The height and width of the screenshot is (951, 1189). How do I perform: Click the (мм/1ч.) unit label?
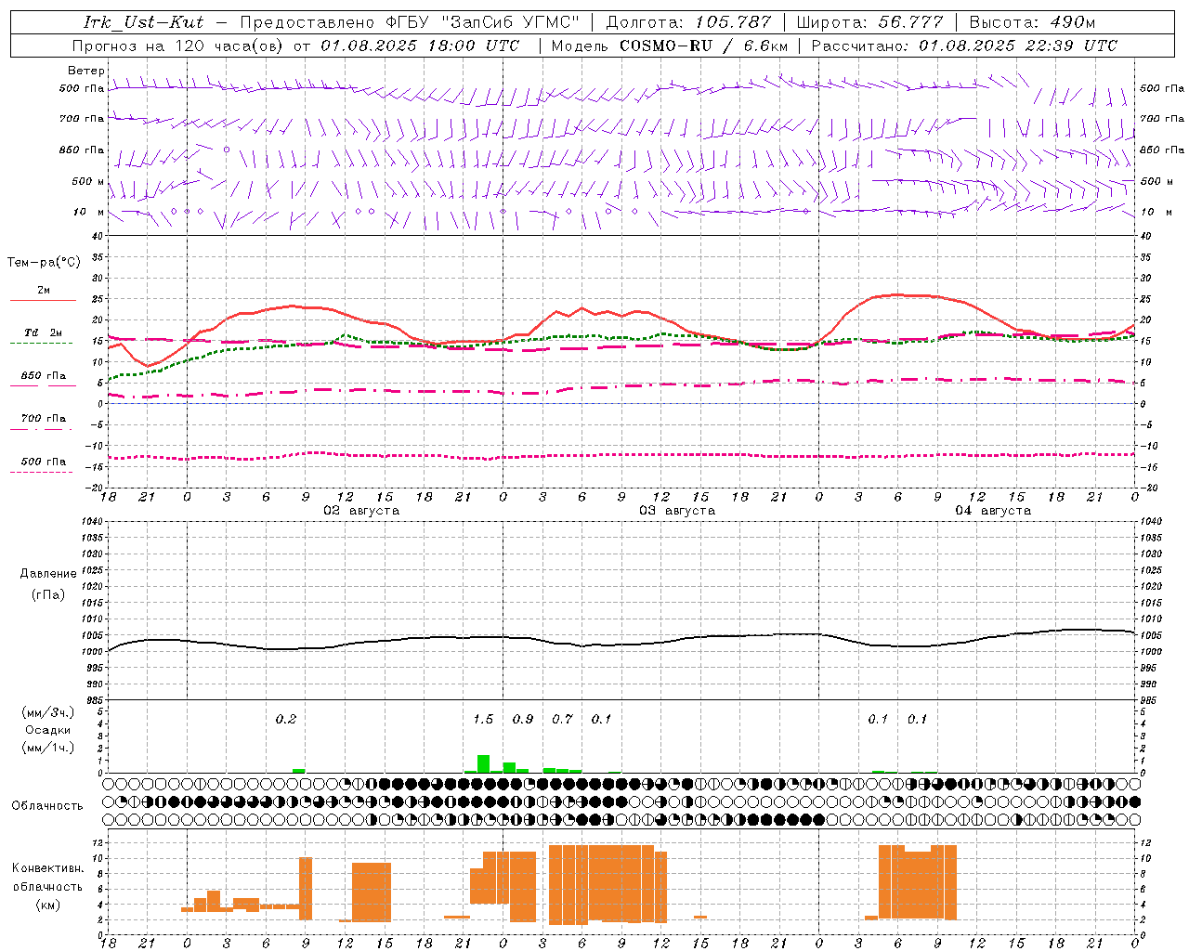[47, 748]
